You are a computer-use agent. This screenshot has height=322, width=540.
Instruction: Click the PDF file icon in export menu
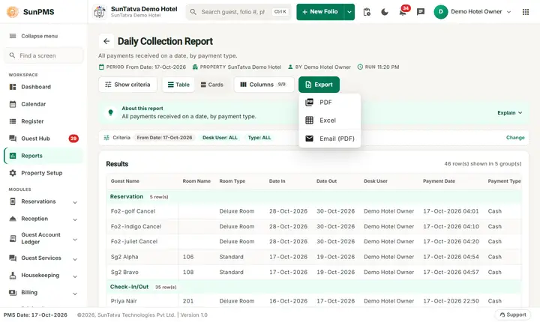pyautogui.click(x=309, y=102)
